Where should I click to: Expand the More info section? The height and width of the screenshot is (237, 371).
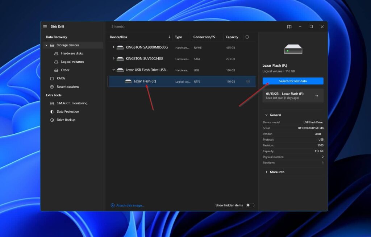[277, 172]
